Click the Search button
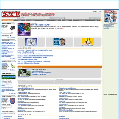 [21, 18]
